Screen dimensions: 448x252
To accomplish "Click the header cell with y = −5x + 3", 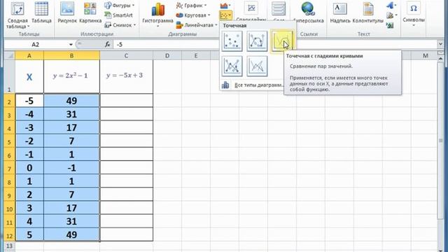I will click(x=126, y=76).
